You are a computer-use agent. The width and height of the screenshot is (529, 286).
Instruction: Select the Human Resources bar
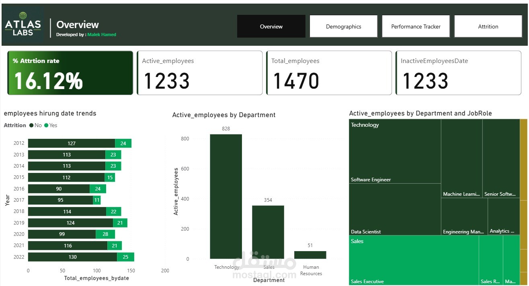310,254
